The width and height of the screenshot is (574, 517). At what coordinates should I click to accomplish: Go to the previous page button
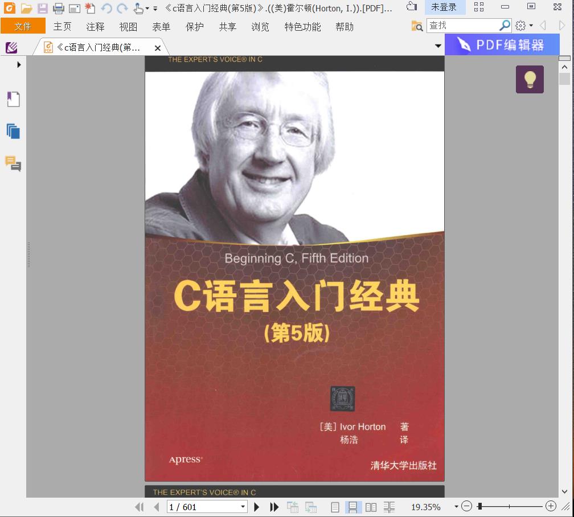[x=157, y=507]
